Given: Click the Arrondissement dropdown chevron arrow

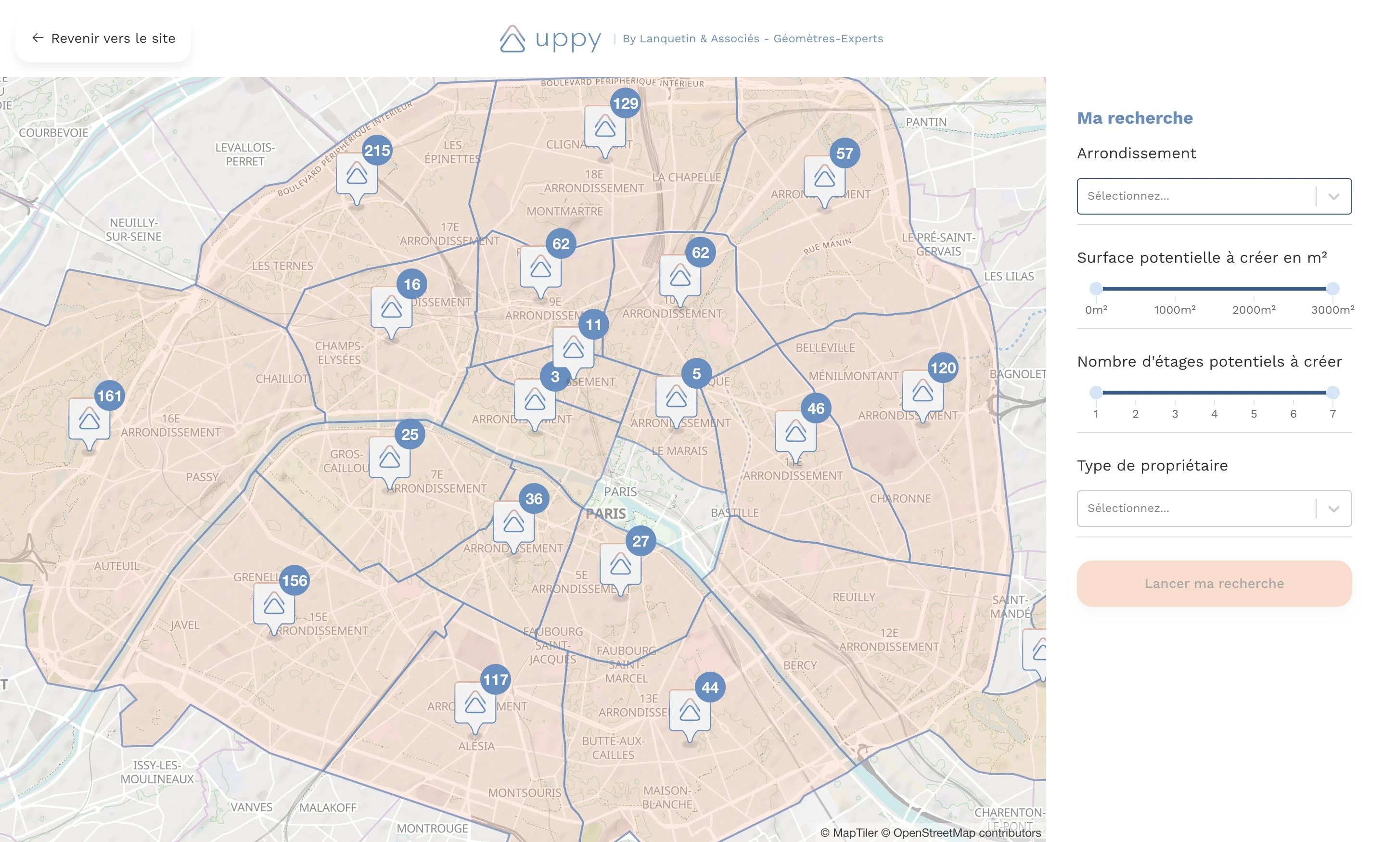Looking at the screenshot, I should [x=1333, y=196].
